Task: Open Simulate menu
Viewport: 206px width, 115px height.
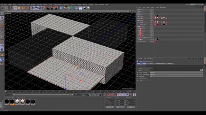Action: [x=39, y=4]
